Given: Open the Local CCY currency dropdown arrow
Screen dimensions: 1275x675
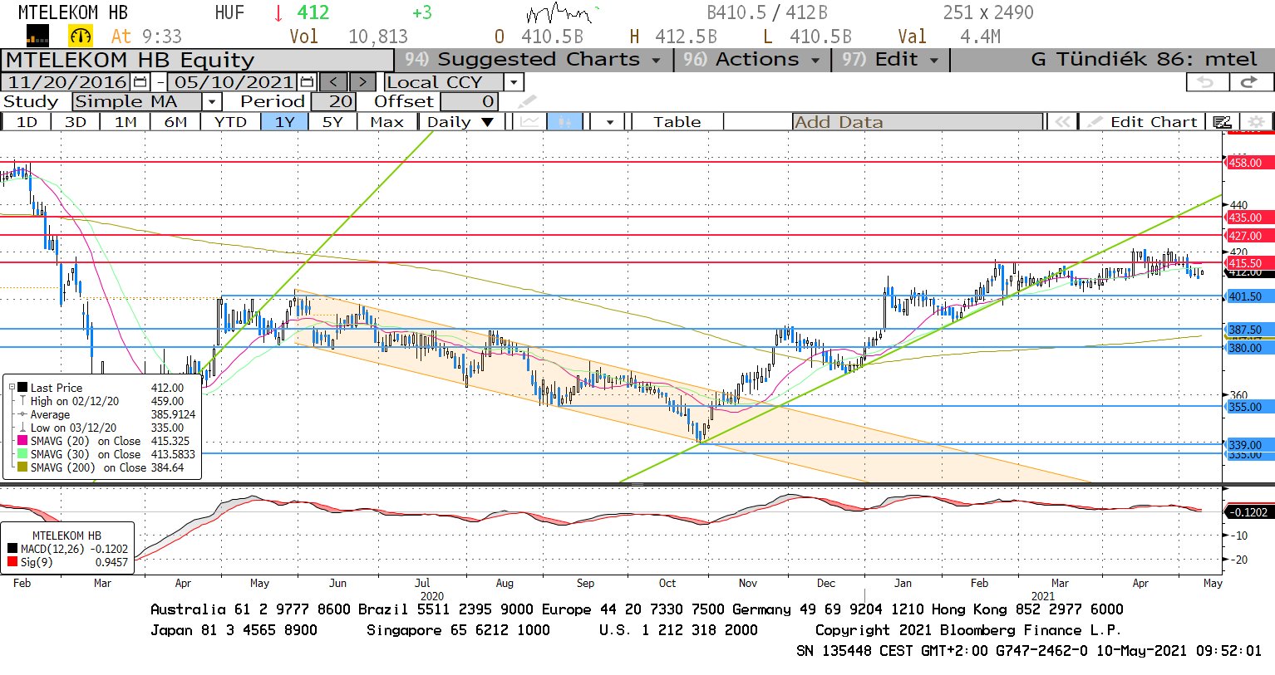Looking at the screenshot, I should click(514, 82).
